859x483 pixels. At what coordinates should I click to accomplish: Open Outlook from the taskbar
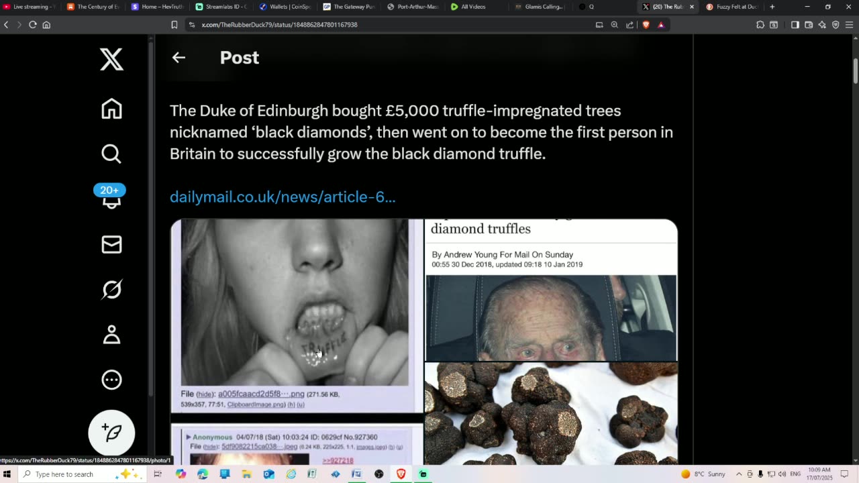click(268, 474)
